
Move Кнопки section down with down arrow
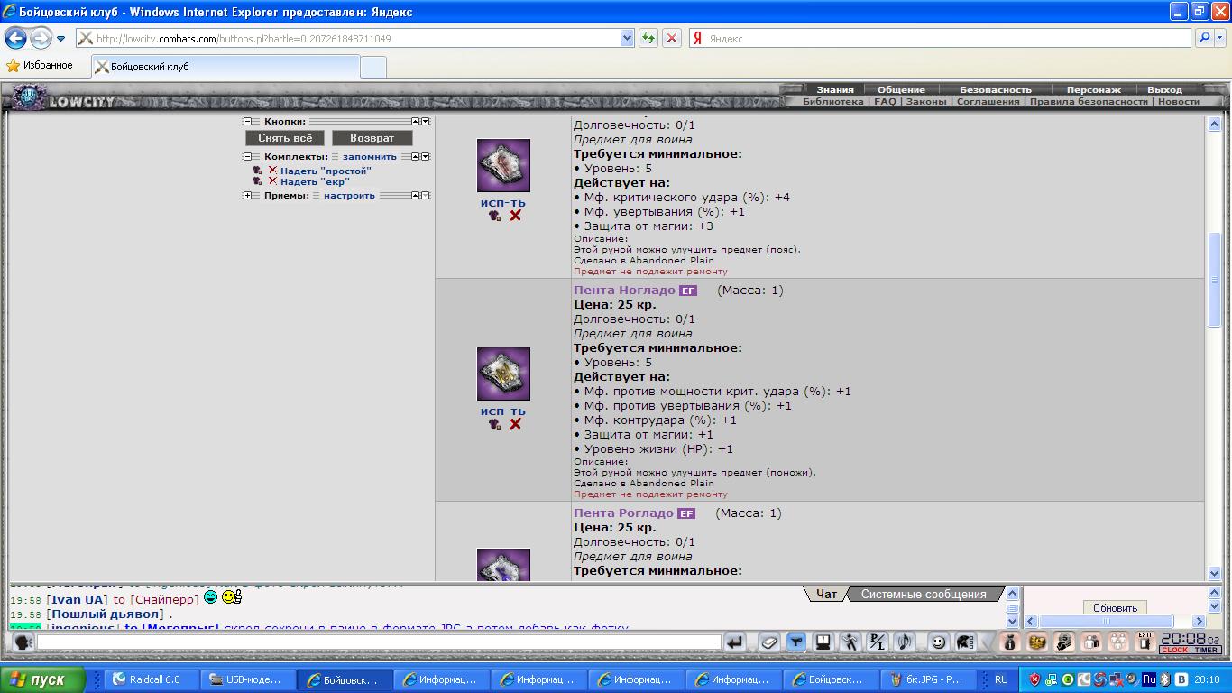click(426, 121)
